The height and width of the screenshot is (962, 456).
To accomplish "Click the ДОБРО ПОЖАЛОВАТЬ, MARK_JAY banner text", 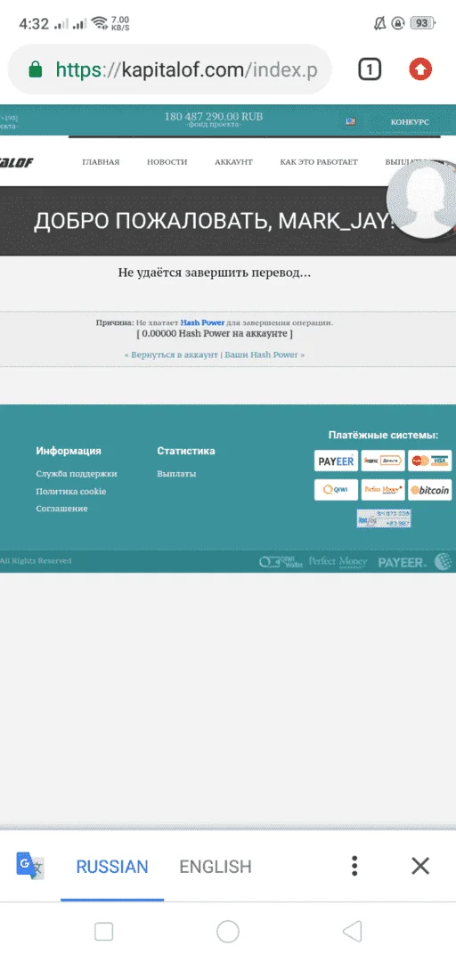I will click(214, 221).
